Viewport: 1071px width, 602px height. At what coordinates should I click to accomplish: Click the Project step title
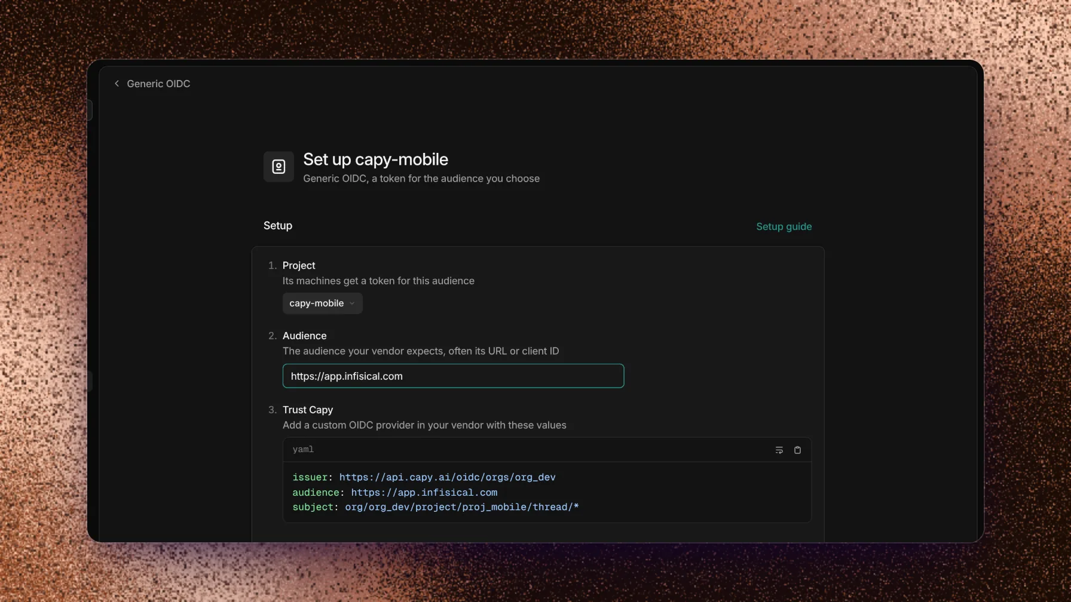coord(299,265)
